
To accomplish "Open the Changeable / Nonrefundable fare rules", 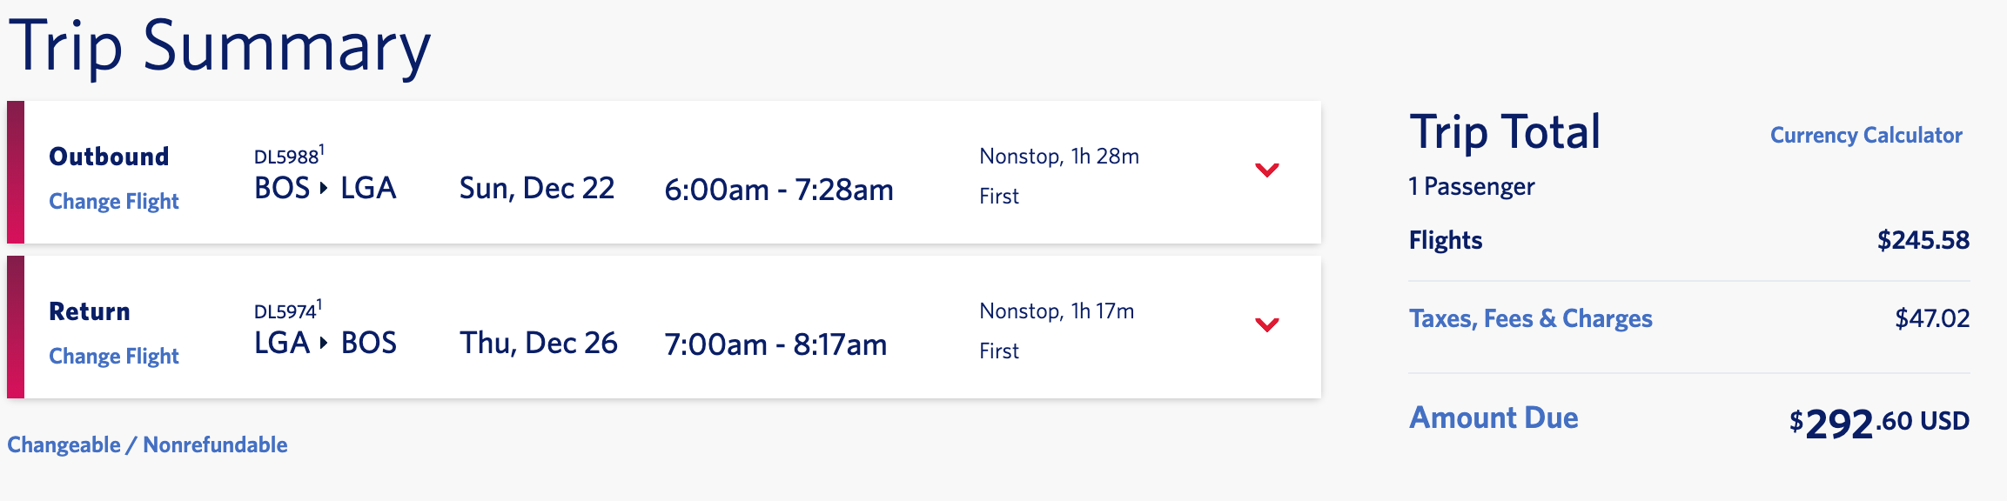I will click(147, 445).
